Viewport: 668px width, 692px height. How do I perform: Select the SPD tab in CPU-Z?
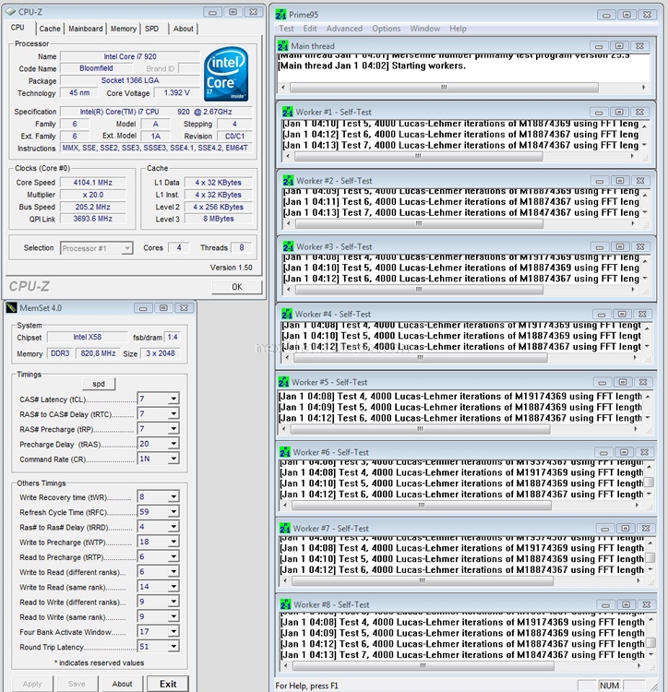pos(152,29)
